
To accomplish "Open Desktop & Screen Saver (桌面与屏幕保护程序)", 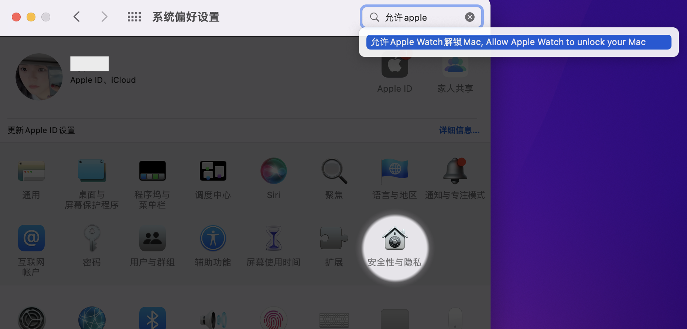I will coord(92,171).
